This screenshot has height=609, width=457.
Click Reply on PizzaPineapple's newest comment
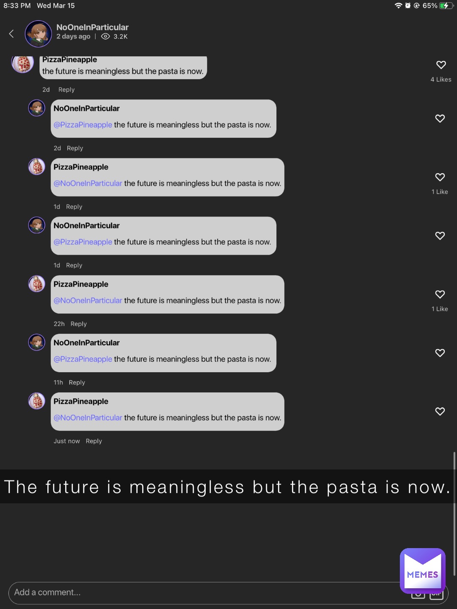point(94,441)
